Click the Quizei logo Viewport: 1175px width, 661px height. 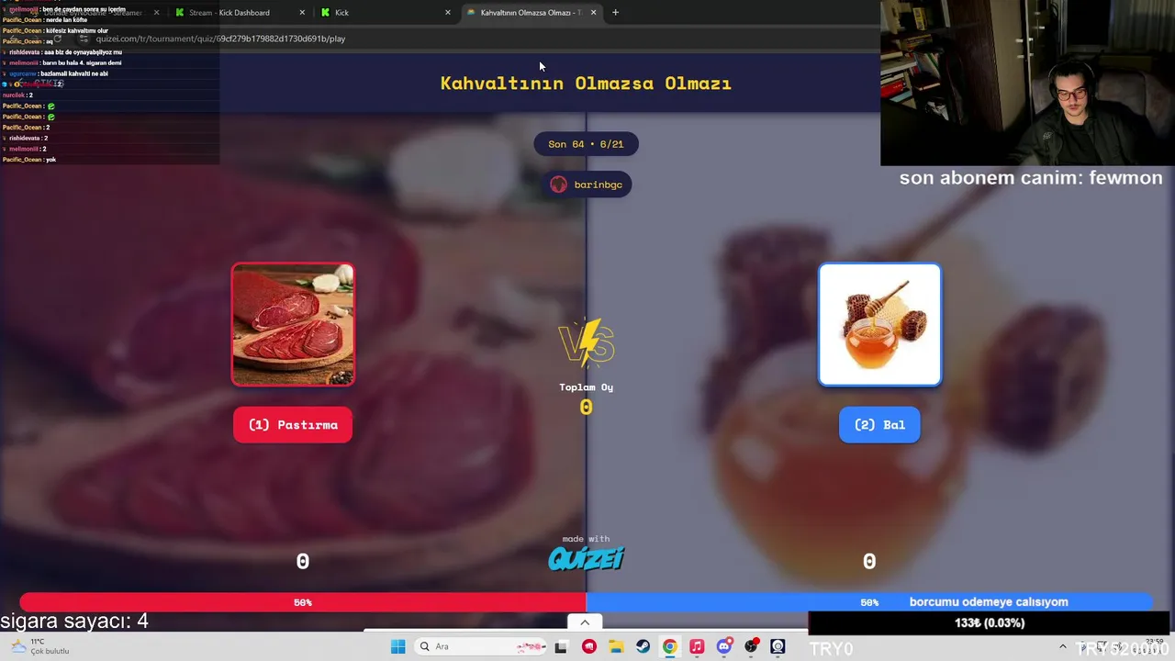[586, 558]
